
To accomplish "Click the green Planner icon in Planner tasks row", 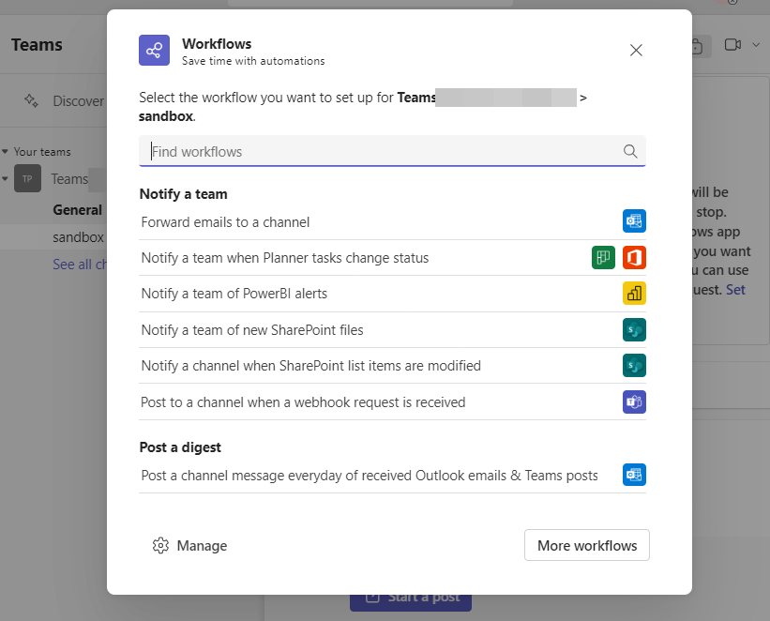I will tap(603, 257).
